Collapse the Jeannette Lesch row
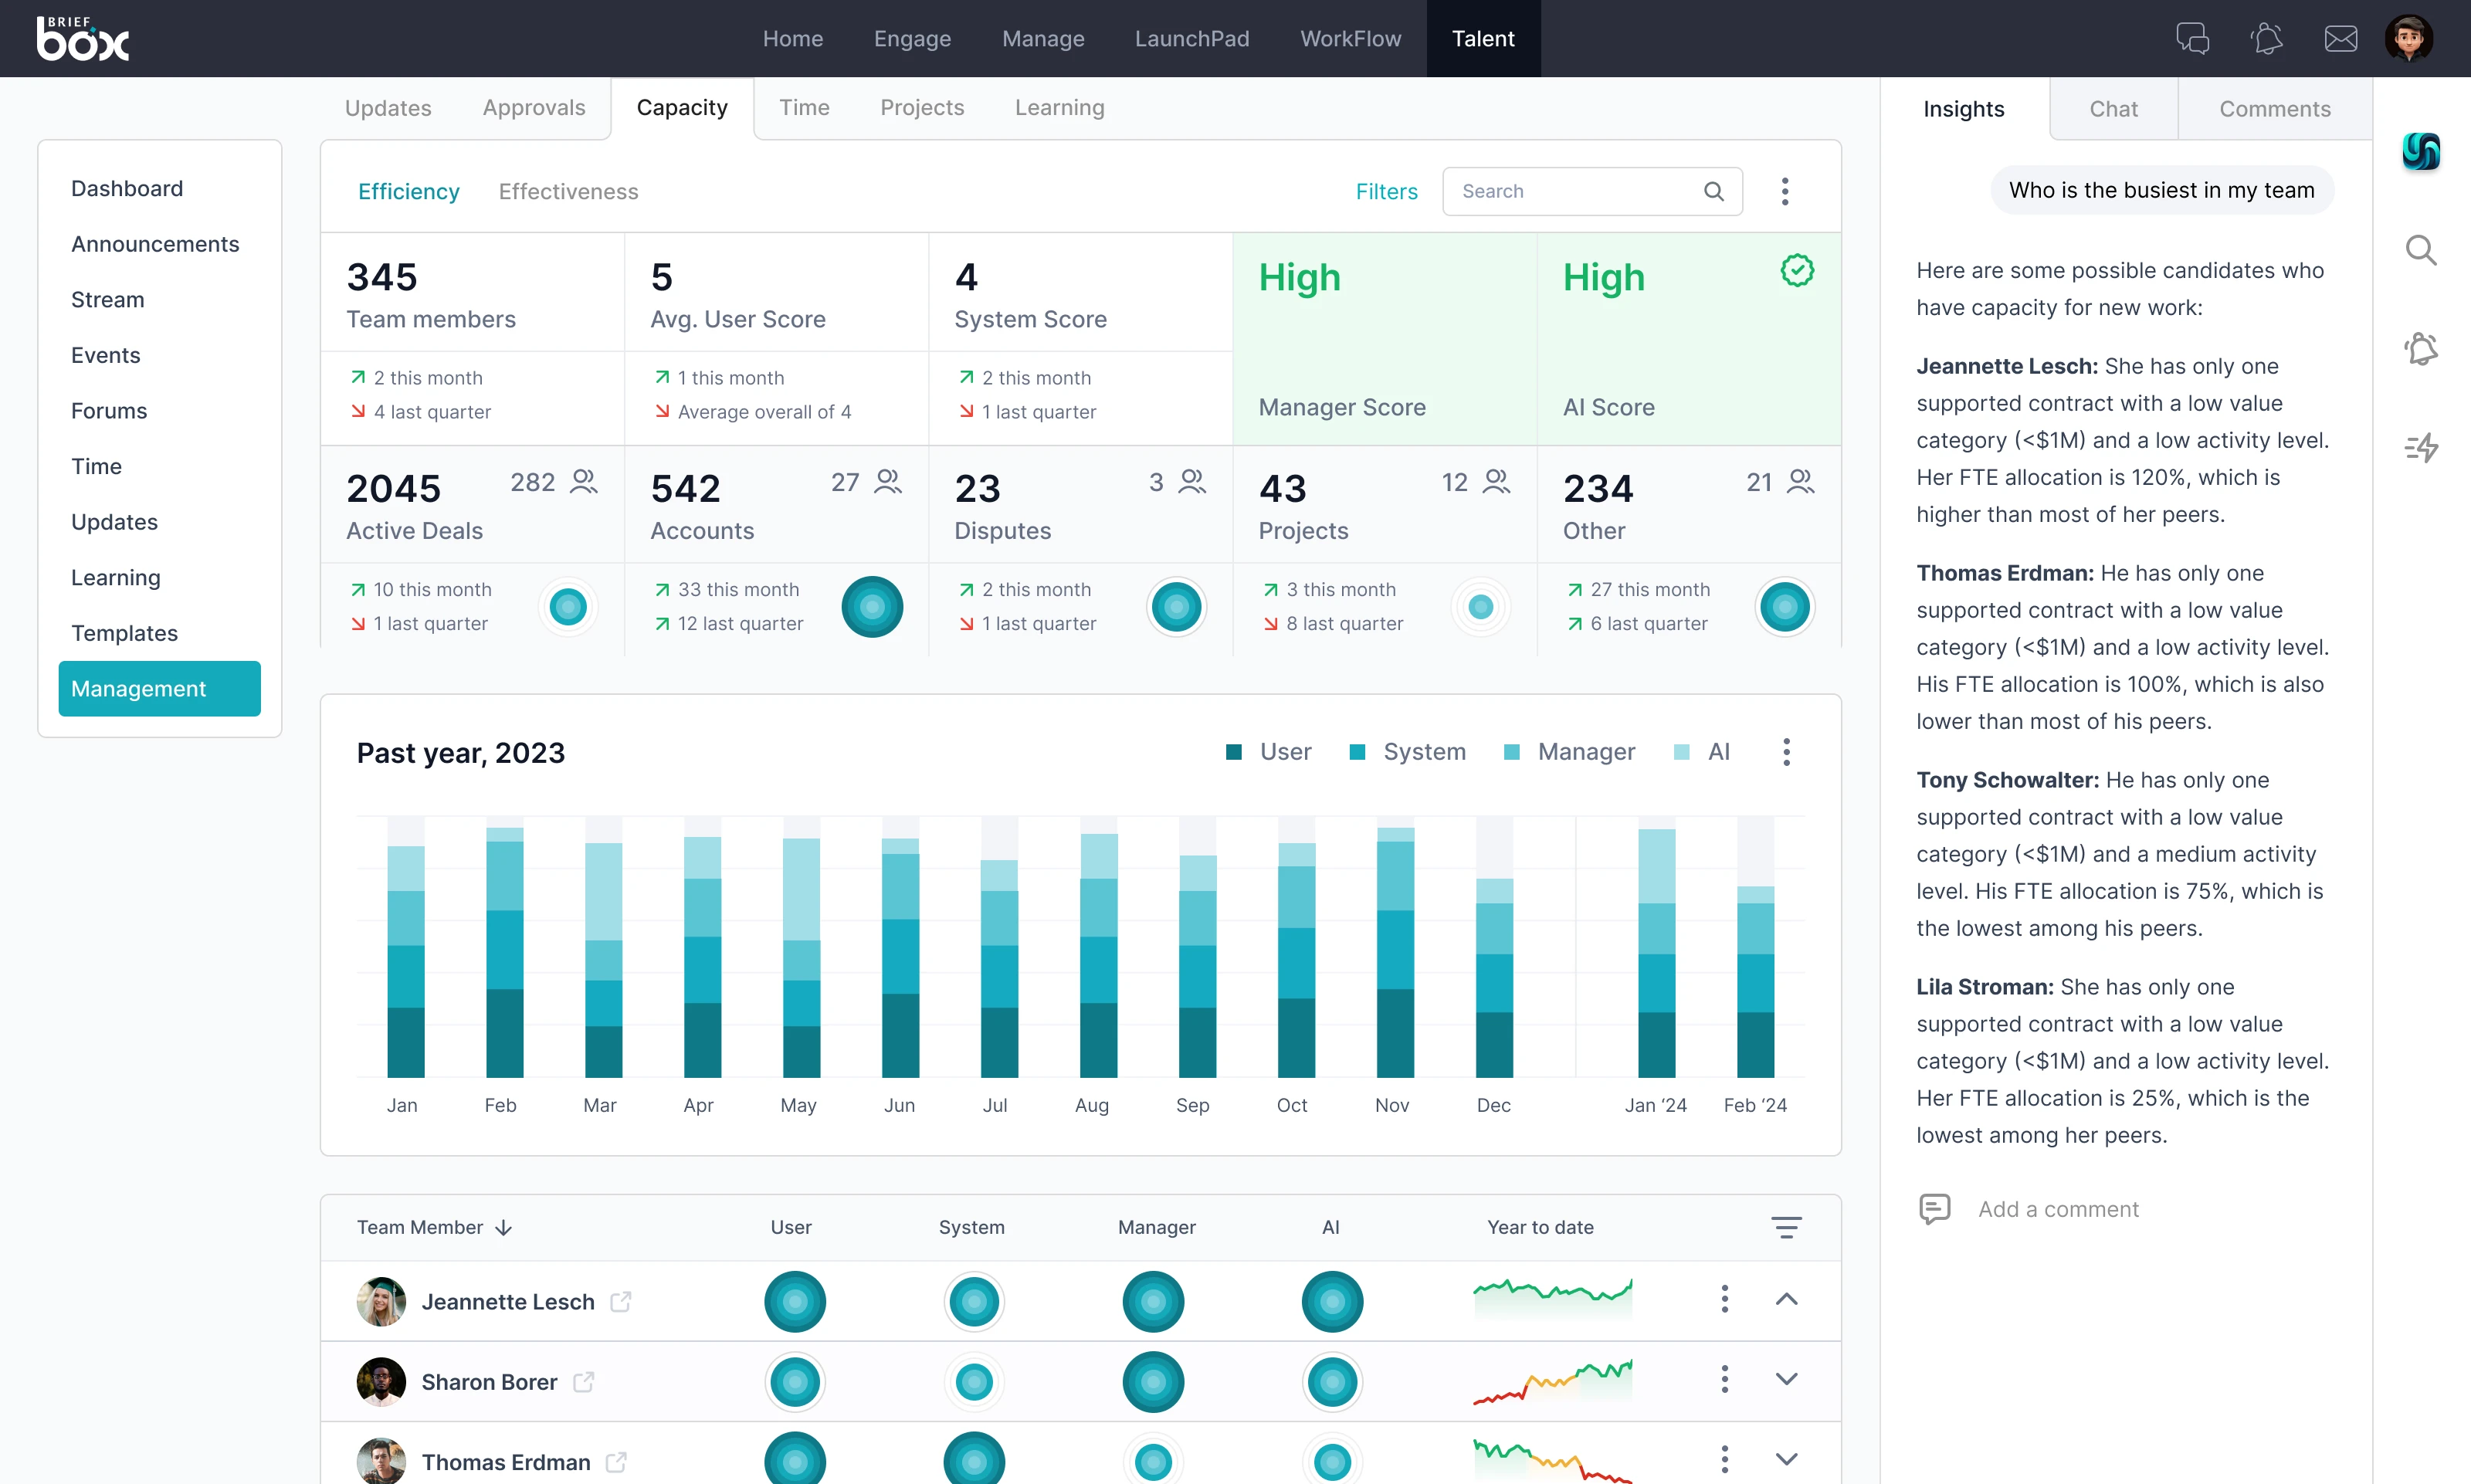This screenshot has width=2471, height=1484. pos(1786,1299)
